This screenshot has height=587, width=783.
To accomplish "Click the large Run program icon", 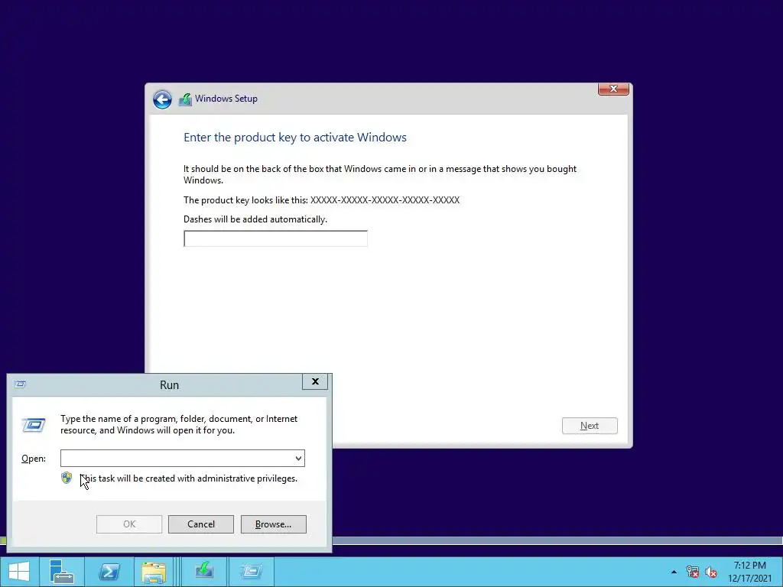I will click(x=34, y=425).
